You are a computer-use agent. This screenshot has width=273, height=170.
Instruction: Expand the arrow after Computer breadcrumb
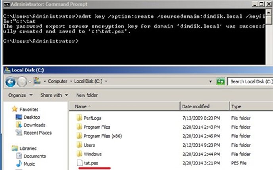(71, 81)
